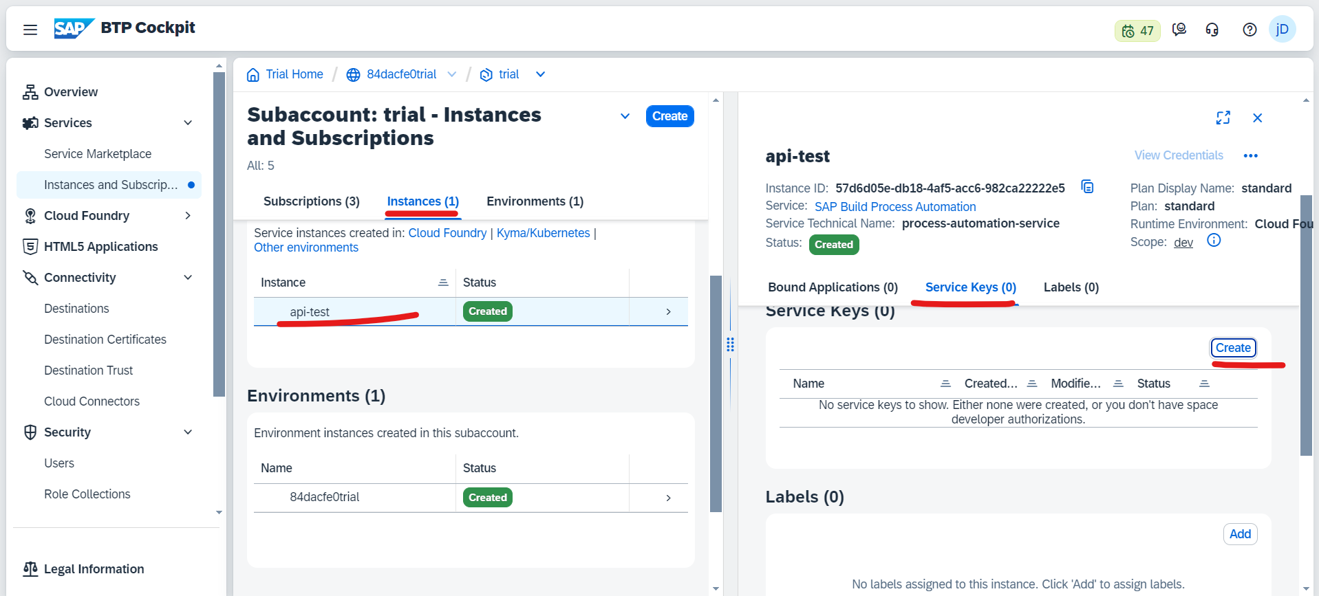Open the page title dropdown arrow
Viewport: 1319px width, 596px height.
point(625,116)
